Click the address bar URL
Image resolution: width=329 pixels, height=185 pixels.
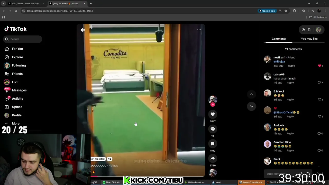pyautogui.click(x=60, y=11)
